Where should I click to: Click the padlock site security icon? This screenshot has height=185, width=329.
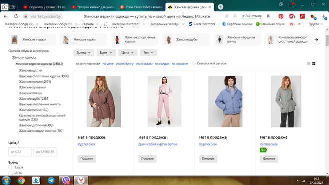[26, 16]
